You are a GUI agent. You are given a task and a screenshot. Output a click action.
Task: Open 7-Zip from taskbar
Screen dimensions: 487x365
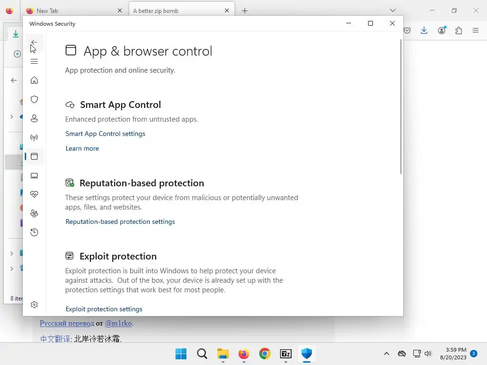[x=286, y=354]
